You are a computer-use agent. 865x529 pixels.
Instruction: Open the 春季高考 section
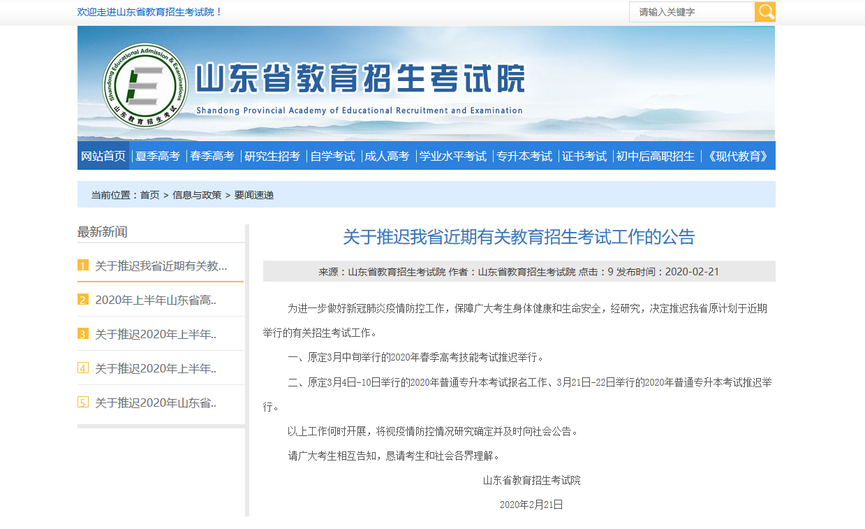click(212, 156)
